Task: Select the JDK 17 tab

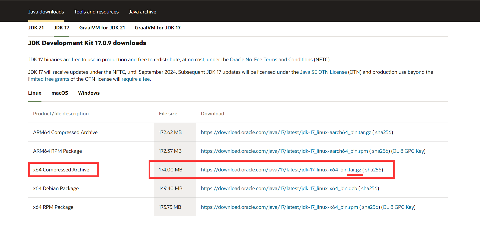Action: point(61,28)
